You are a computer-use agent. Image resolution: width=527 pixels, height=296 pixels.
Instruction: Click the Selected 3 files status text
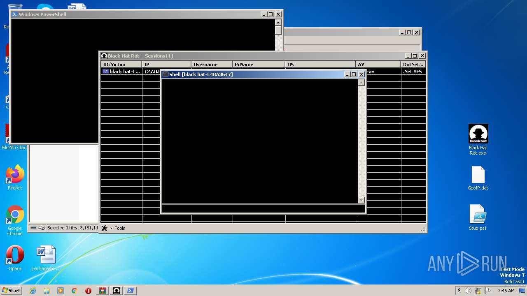click(72, 228)
